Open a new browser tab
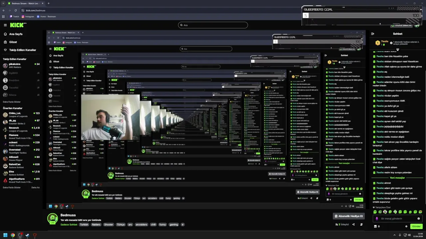The height and width of the screenshot is (239, 426). (x=49, y=3)
